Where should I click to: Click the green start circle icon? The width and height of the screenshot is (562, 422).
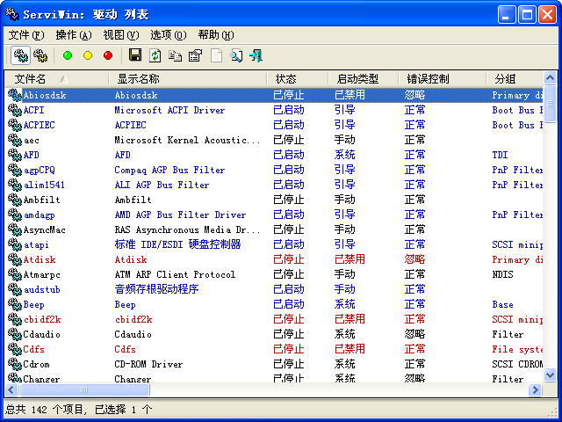[x=68, y=55]
